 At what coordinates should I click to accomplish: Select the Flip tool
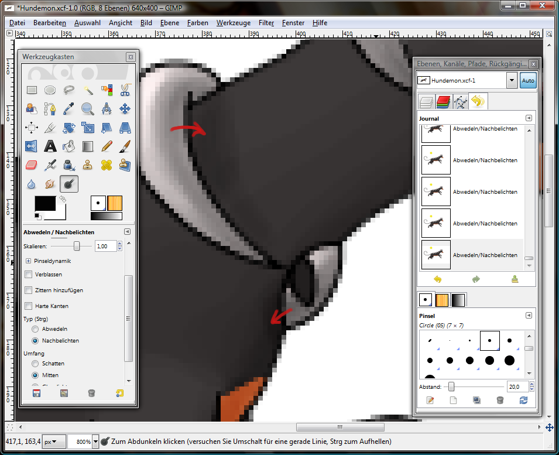tap(32, 146)
